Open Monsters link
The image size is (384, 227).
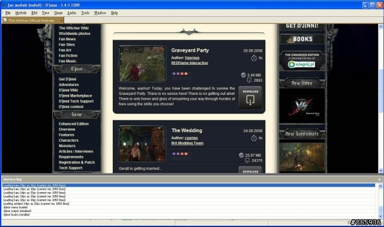(67, 146)
